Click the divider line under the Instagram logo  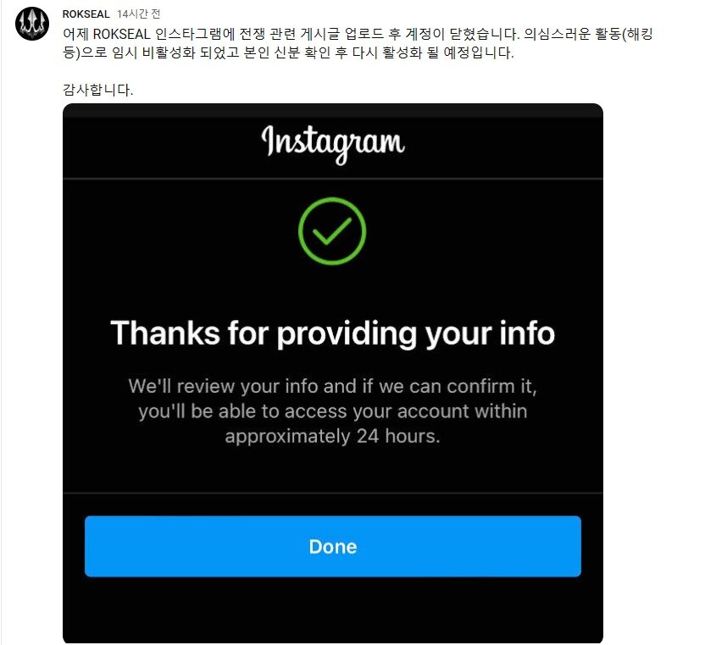coord(333,179)
